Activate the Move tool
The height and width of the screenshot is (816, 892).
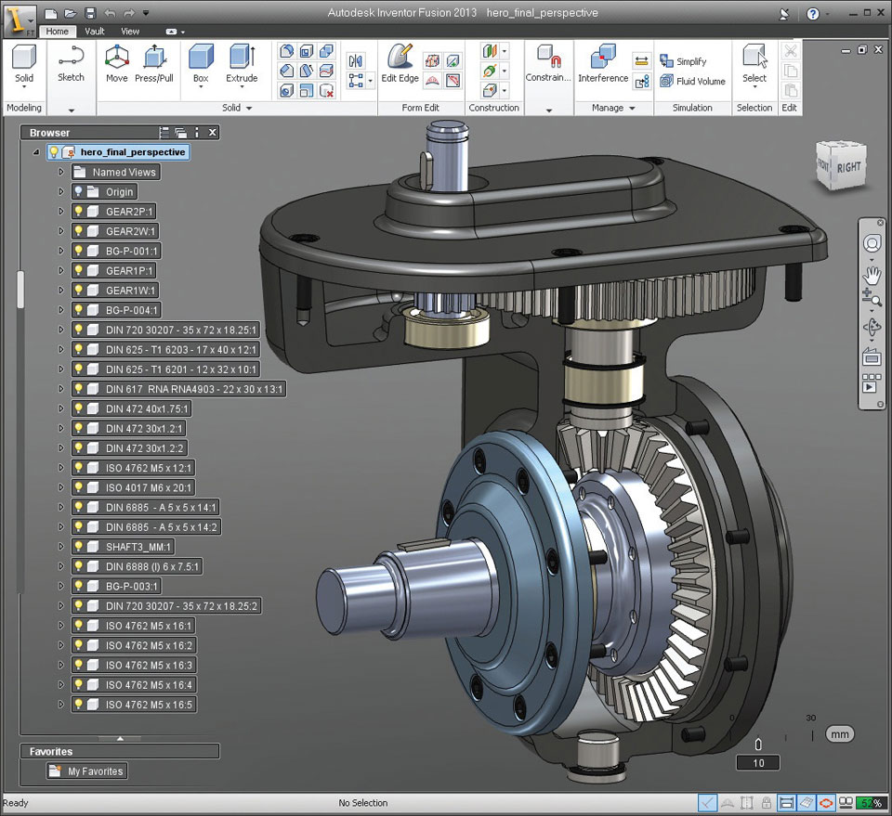tap(116, 63)
